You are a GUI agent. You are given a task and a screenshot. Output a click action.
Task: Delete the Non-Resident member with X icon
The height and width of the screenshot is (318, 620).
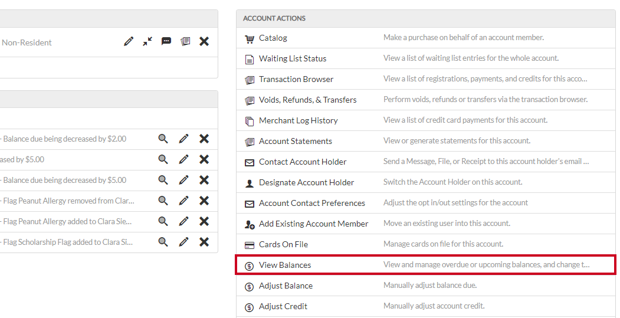pos(204,41)
